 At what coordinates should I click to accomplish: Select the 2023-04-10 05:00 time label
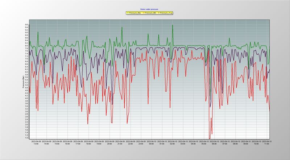pyautogui.click(x=204, y=143)
